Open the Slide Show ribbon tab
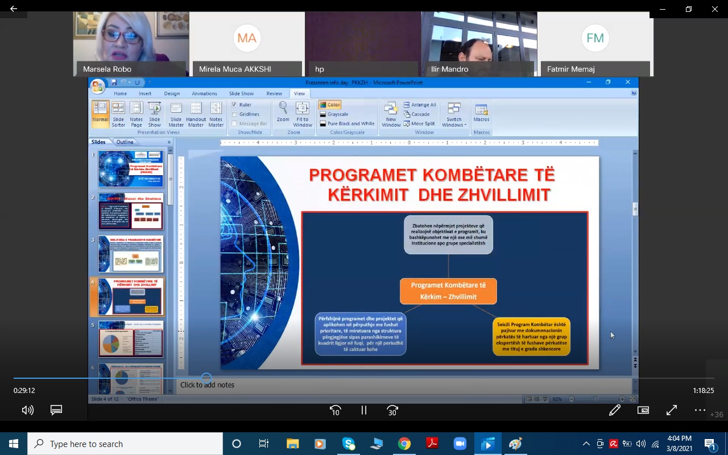The width and height of the screenshot is (728, 455). 241,94
